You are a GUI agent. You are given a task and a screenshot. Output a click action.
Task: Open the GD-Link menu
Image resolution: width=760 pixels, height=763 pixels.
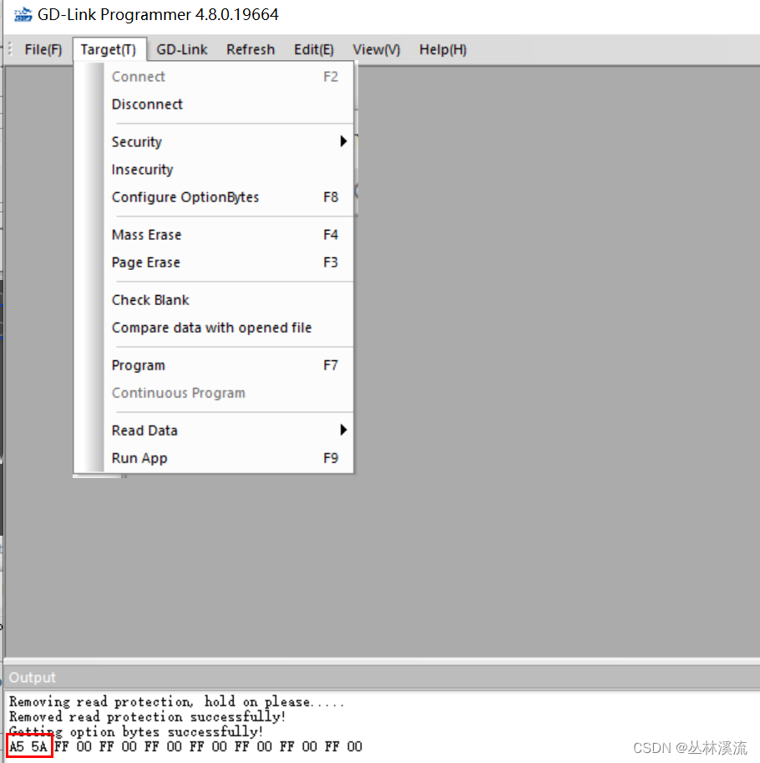tap(182, 49)
